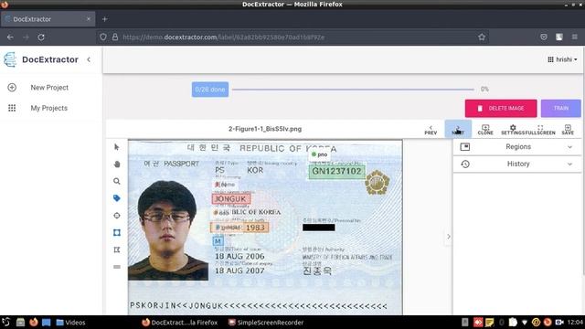Click the DELETE IMAGE button
Screen dimensions: 585x329
click(501, 108)
